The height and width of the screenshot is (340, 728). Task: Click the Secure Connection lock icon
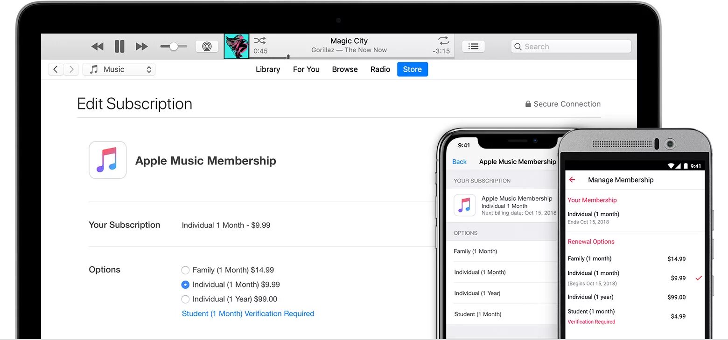(x=528, y=104)
